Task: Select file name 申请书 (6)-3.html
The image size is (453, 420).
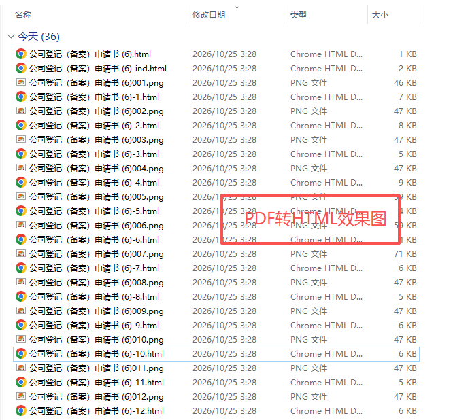Action: pyautogui.click(x=94, y=154)
